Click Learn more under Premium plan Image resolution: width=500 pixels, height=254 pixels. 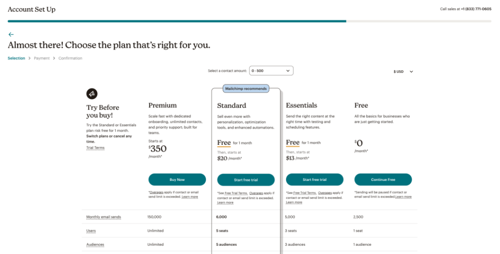pyautogui.click(x=190, y=197)
